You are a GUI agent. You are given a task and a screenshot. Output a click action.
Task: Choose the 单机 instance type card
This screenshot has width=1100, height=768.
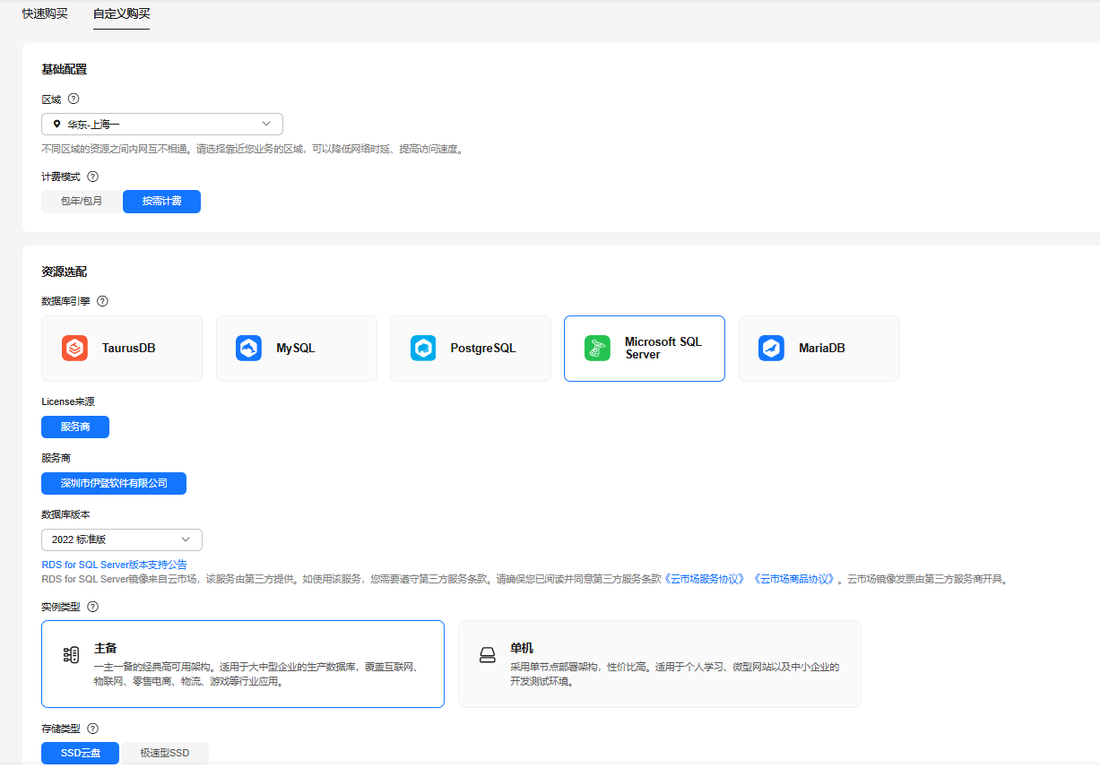[x=660, y=664]
